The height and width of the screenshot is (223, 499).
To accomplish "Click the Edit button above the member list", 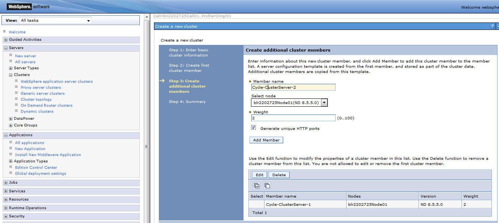I will click(x=259, y=174).
